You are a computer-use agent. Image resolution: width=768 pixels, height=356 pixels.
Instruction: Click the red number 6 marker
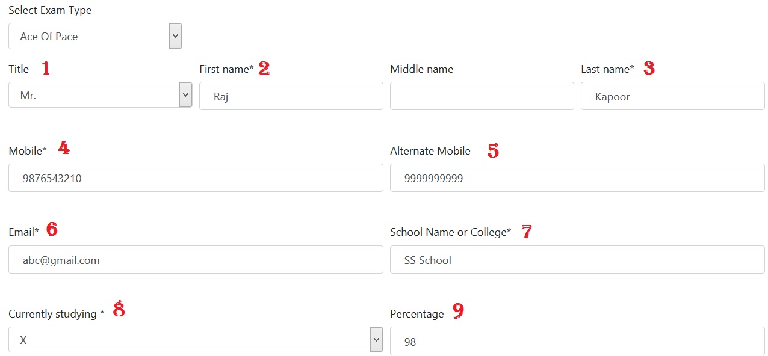coord(52,229)
